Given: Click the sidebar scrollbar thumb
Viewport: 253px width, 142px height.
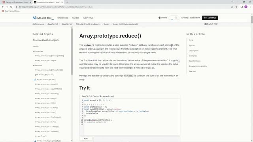Looking at the screenshot, I should [x=72, y=52].
